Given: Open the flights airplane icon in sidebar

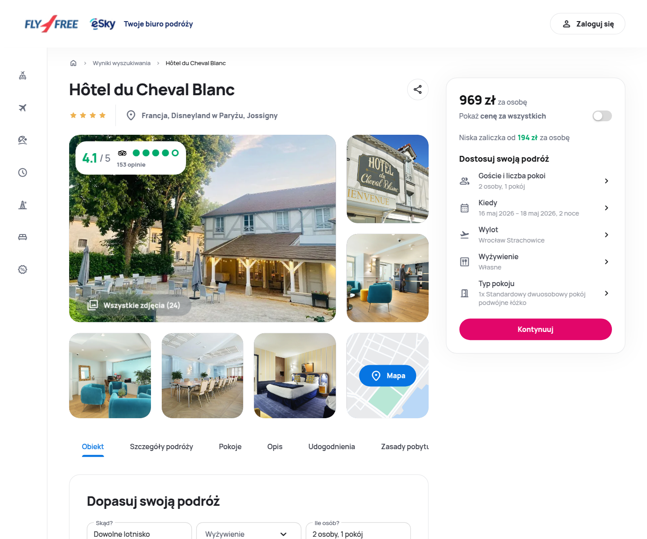Looking at the screenshot, I should (22, 108).
